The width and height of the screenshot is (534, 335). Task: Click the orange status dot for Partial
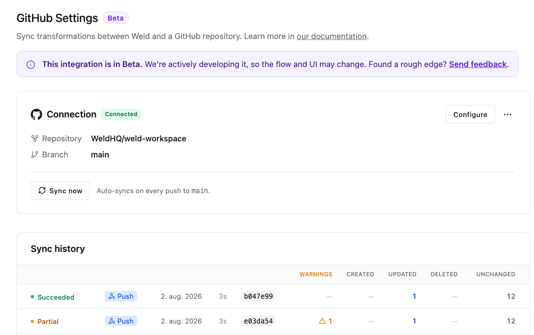[33, 321]
